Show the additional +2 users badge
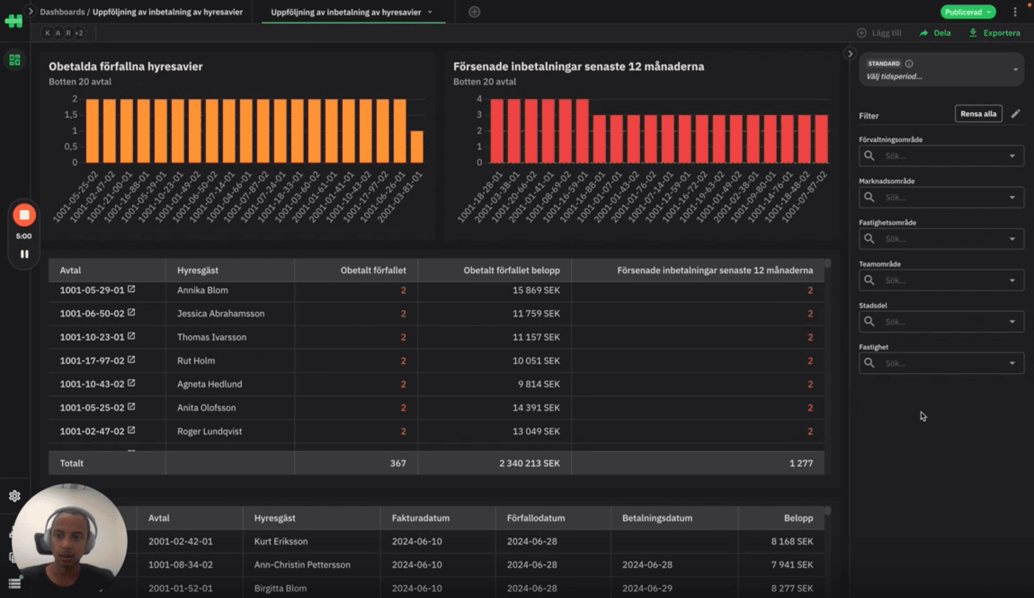This screenshot has height=598, width=1034. [79, 33]
